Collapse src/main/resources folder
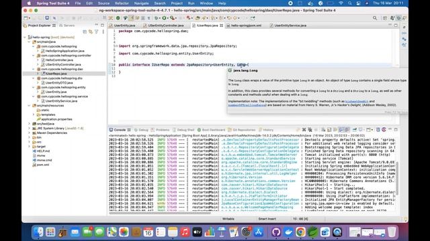 [30, 106]
